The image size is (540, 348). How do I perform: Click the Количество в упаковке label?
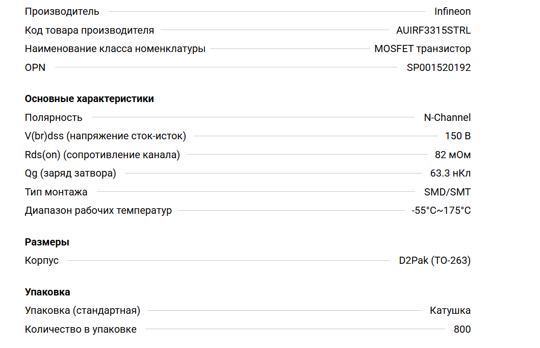(x=81, y=330)
